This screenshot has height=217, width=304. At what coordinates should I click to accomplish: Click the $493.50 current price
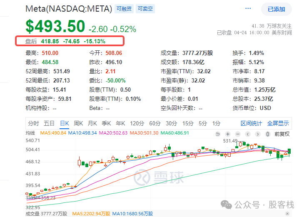[x=55, y=26]
